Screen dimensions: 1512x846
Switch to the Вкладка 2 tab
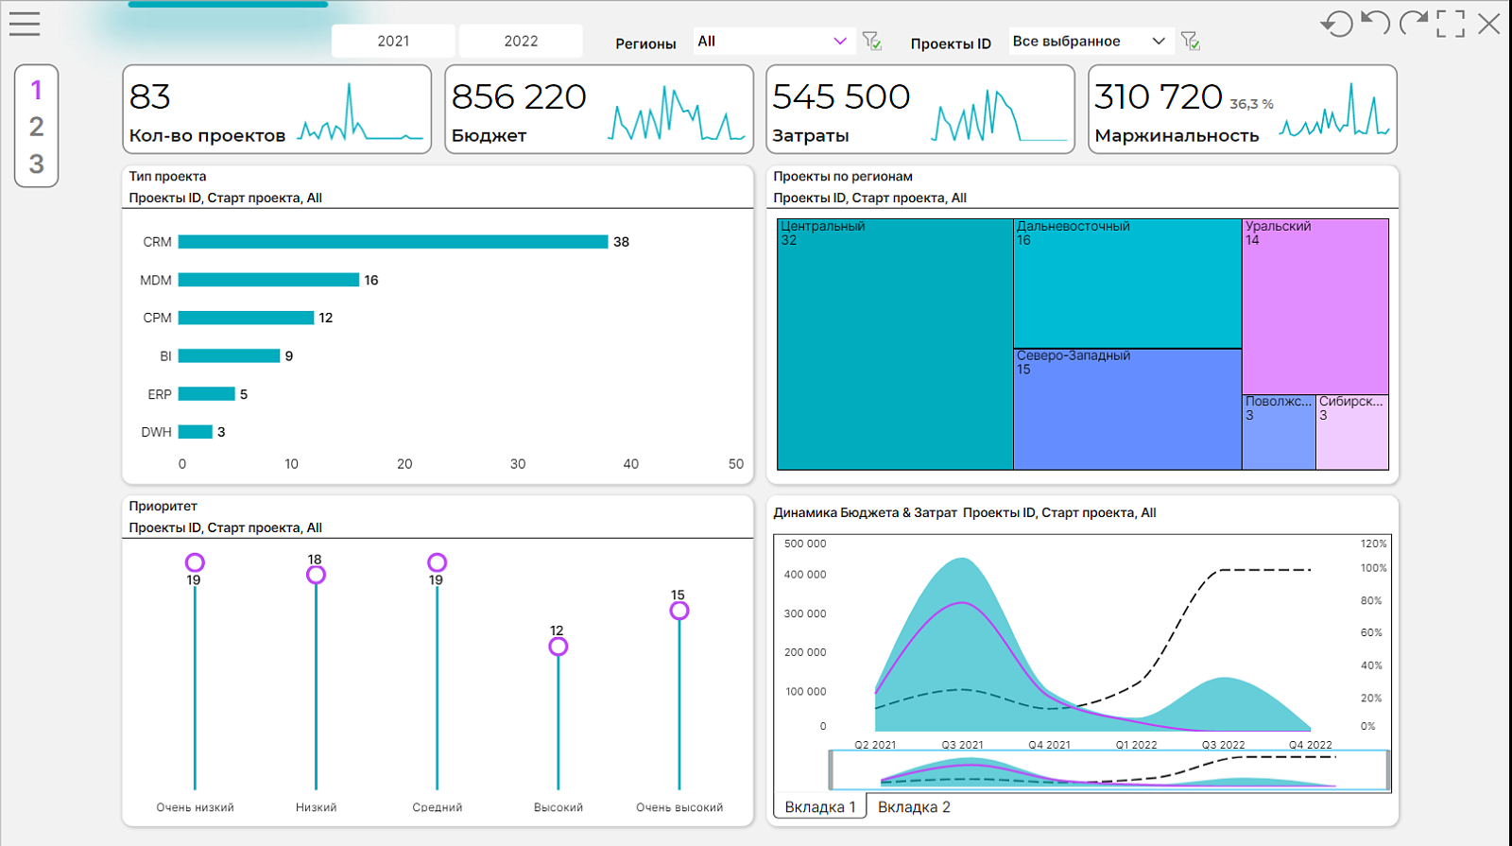914,806
